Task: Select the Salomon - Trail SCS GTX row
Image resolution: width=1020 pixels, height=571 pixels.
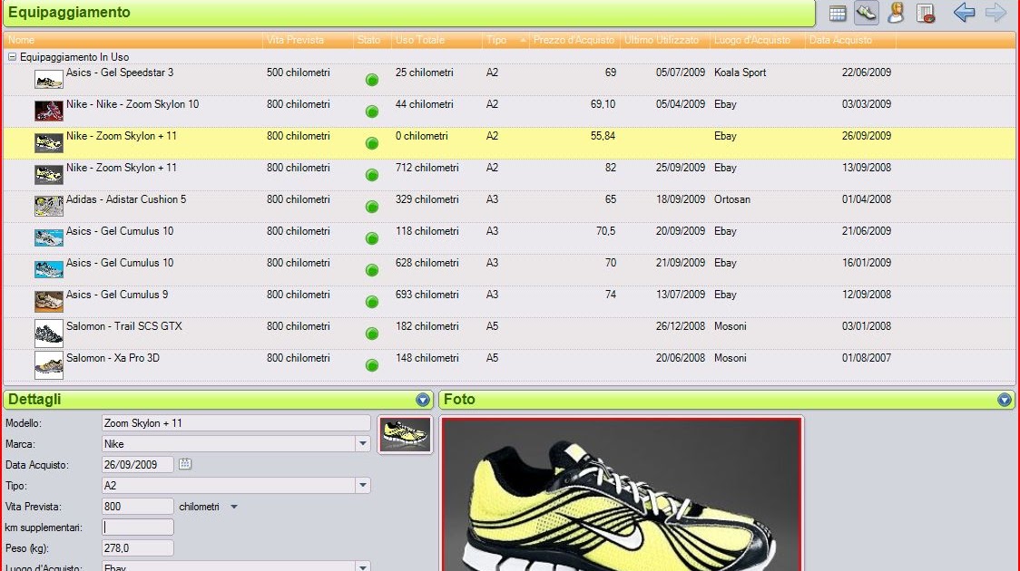Action: pos(509,334)
